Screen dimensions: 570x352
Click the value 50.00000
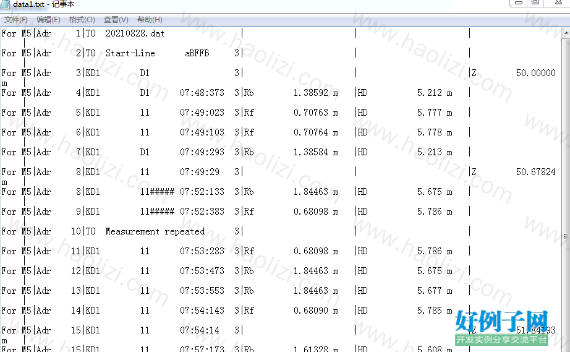coord(536,73)
